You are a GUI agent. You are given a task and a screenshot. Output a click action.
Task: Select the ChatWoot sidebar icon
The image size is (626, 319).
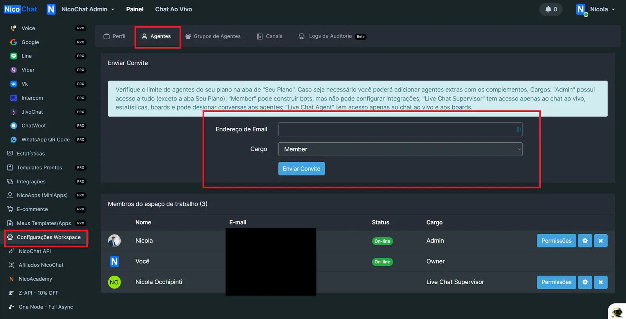(x=14, y=125)
